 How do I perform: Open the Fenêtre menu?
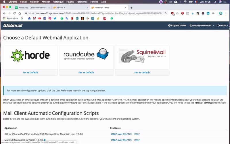pyautogui.click(x=94, y=2)
